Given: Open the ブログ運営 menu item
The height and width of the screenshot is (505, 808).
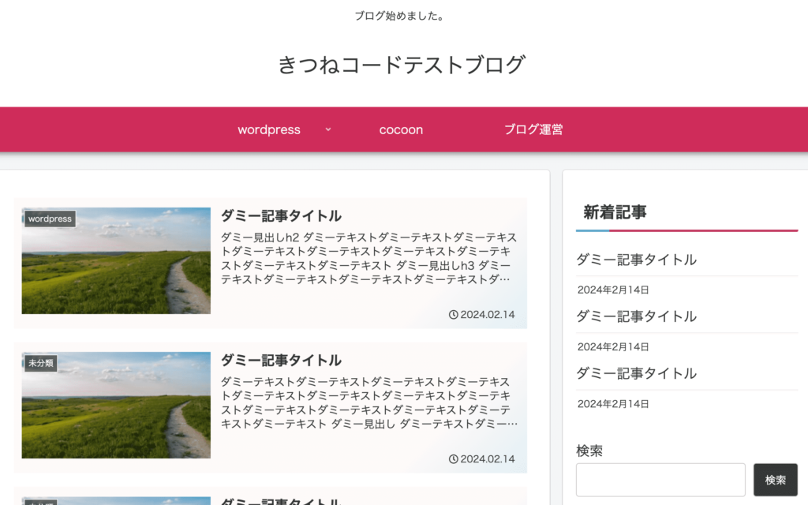Looking at the screenshot, I should pyautogui.click(x=533, y=129).
